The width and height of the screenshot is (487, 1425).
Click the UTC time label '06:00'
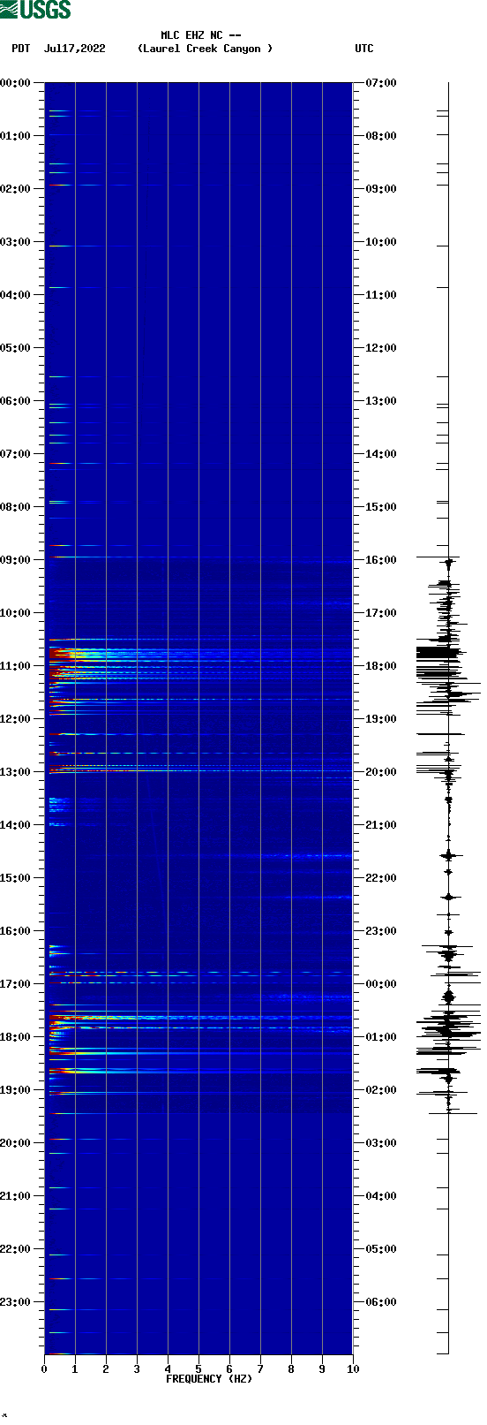[381, 1302]
